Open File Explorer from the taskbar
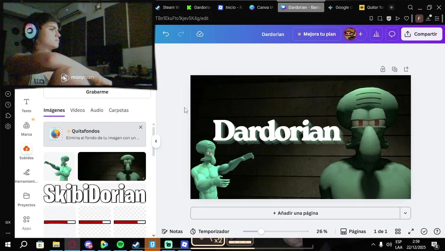 56,244
